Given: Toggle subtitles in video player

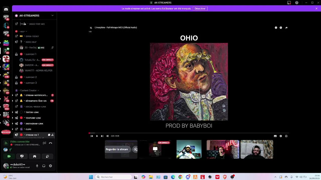Looking at the screenshot, I should click(x=275, y=136).
